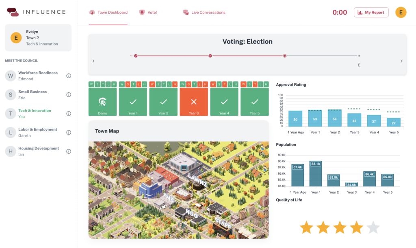Viewport: 416px width, 248px height.
Task: Go to previous timeline with left chevron
Action: 93,61
